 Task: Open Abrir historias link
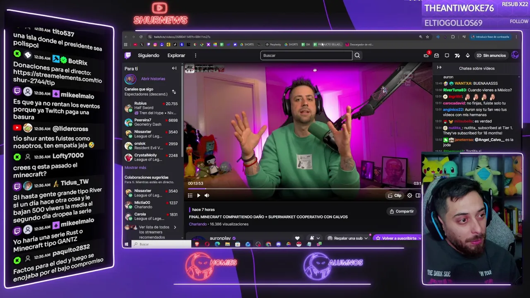(153, 79)
